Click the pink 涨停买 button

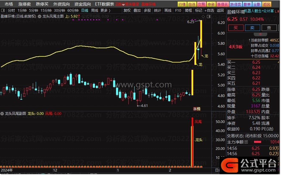(x=222, y=4)
